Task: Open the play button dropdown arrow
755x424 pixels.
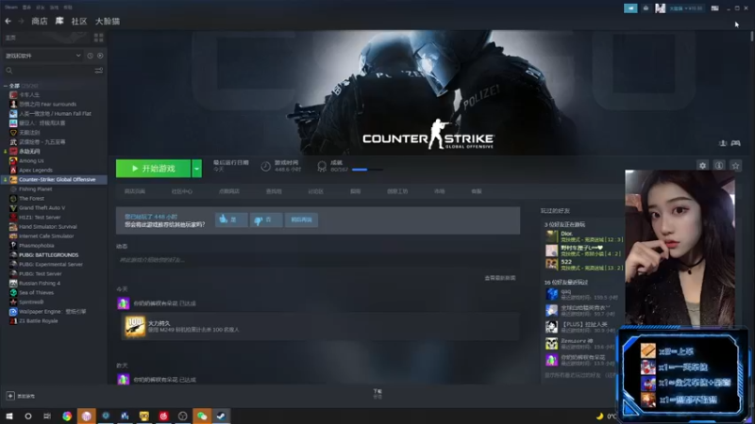Action: point(196,169)
